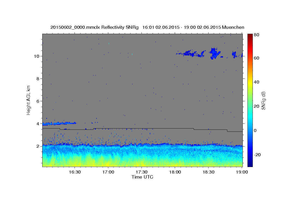Click the colorbar value 60
The image size is (300, 200).
[x=256, y=58]
